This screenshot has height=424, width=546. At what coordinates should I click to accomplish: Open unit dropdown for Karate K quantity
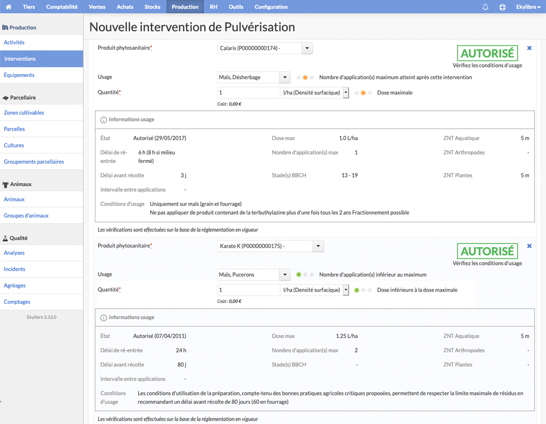coord(346,290)
